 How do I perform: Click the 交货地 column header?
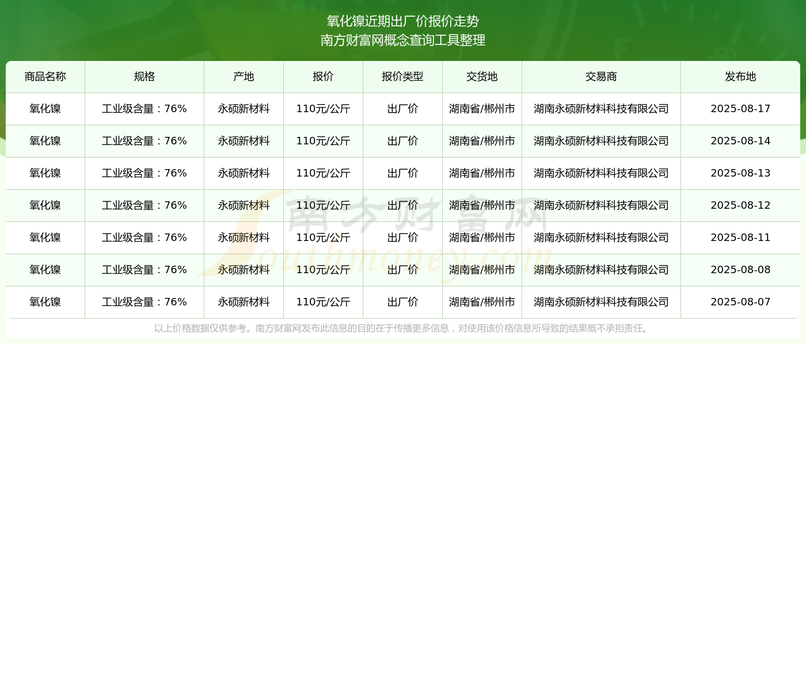[482, 76]
